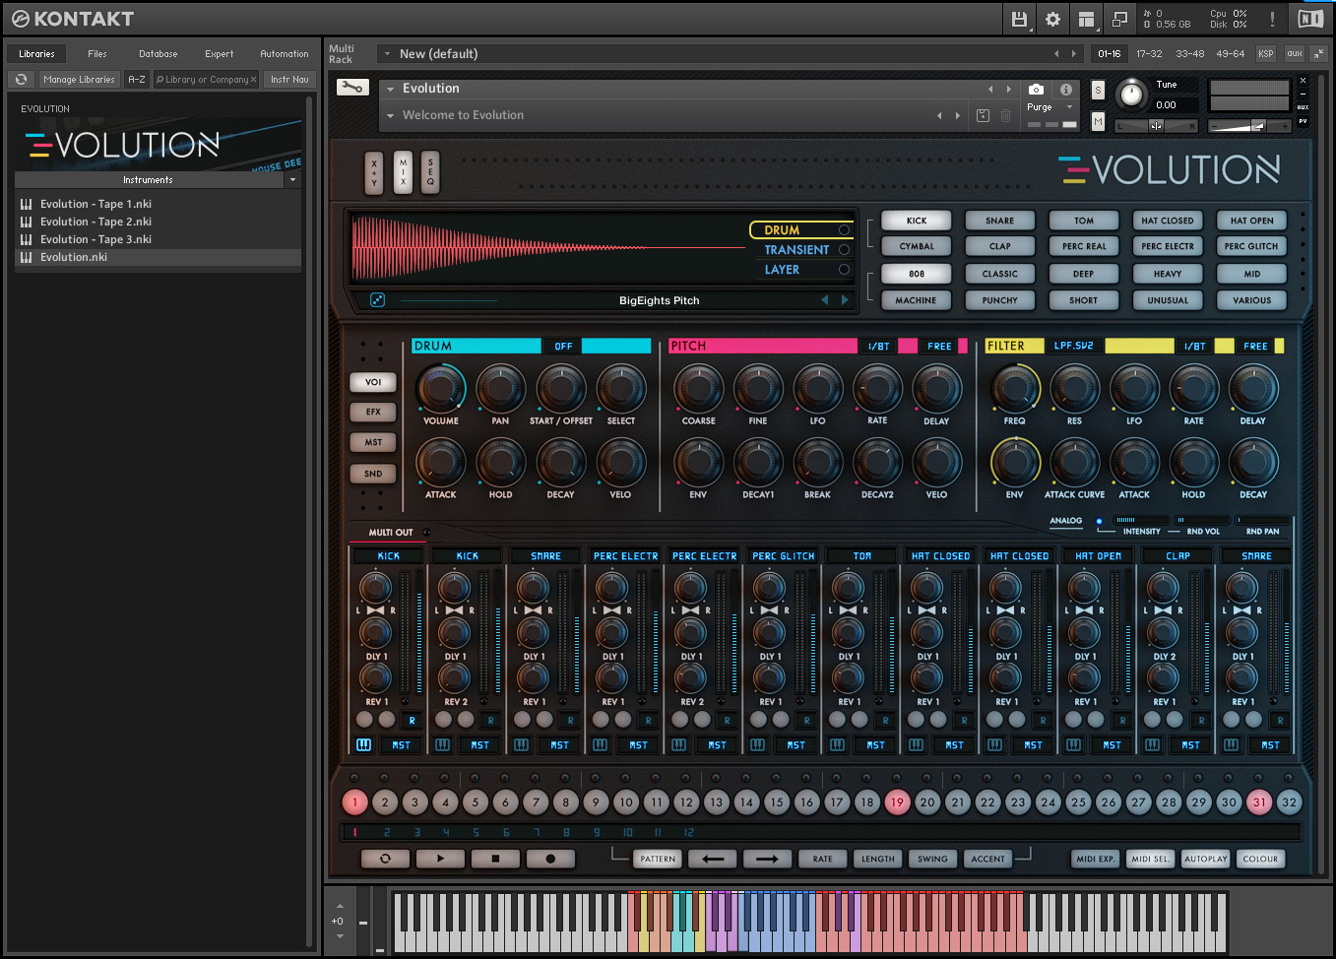This screenshot has height=959, width=1336.
Task: Expand the New (default) multi rack dropdown
Action: (387, 54)
